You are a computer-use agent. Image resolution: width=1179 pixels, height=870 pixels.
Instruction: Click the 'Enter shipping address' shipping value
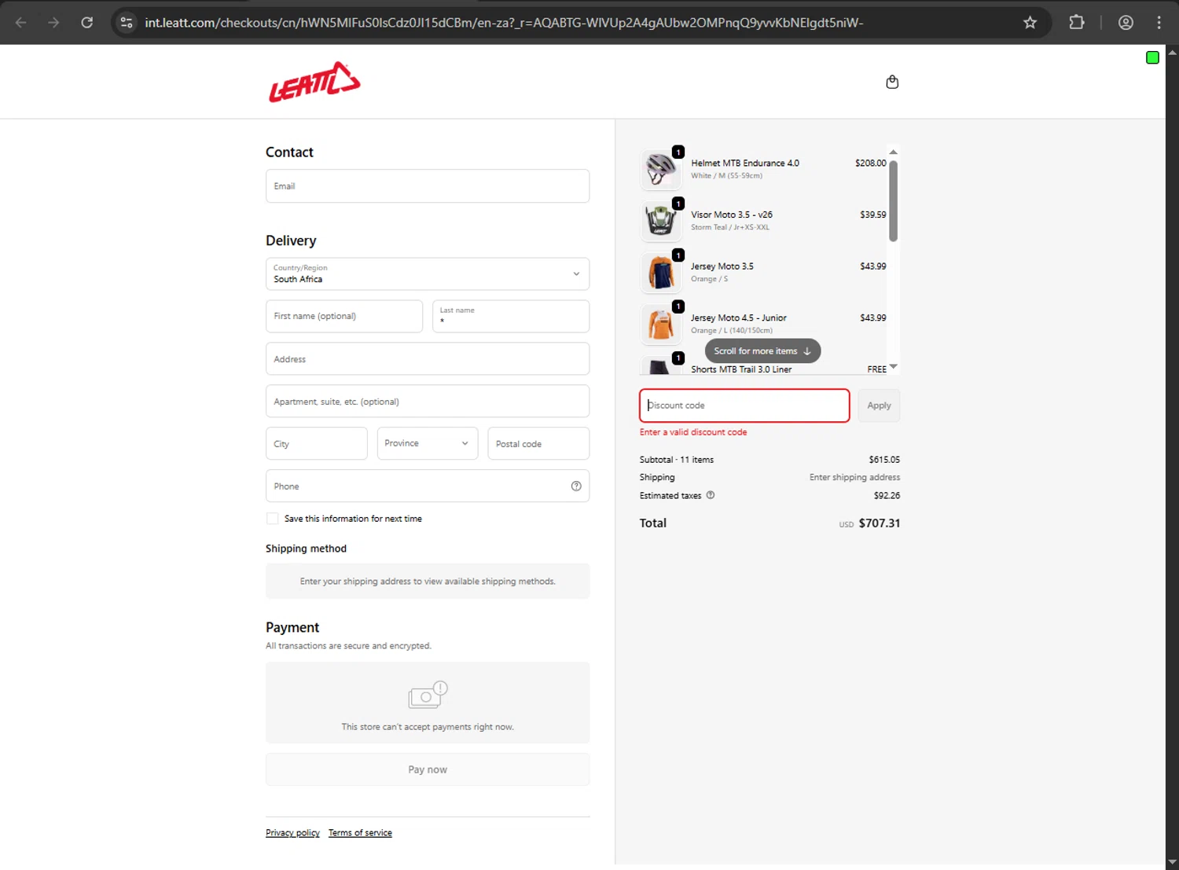855,478
